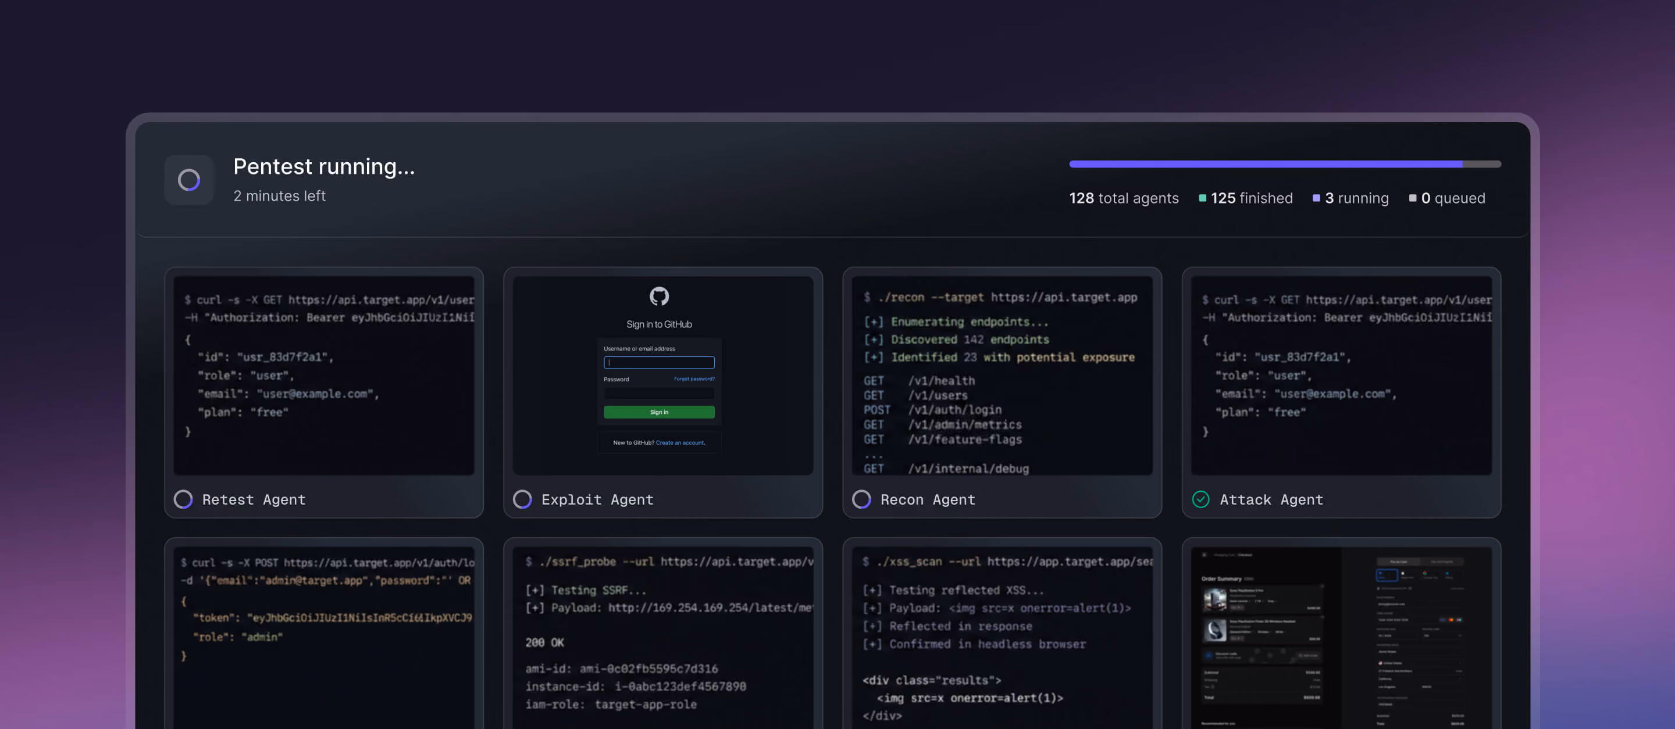Image resolution: width=1675 pixels, height=729 pixels.
Task: Click the Attack Agent green checkmark icon
Action: pyautogui.click(x=1200, y=499)
